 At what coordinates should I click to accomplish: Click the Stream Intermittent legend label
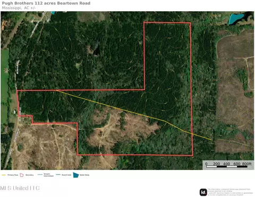pyautogui.click(x=48, y=175)
